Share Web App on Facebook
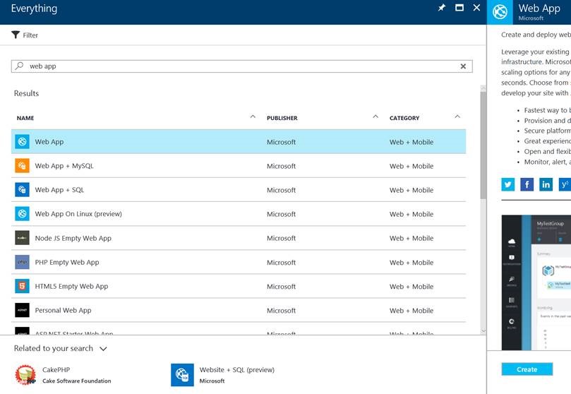571x394 pixels. [x=527, y=184]
